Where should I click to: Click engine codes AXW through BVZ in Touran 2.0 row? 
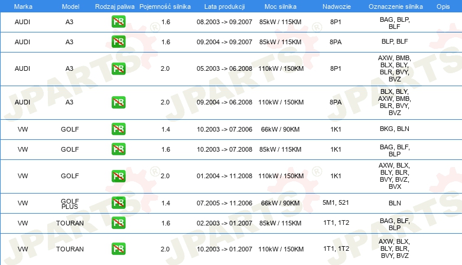point(395,248)
